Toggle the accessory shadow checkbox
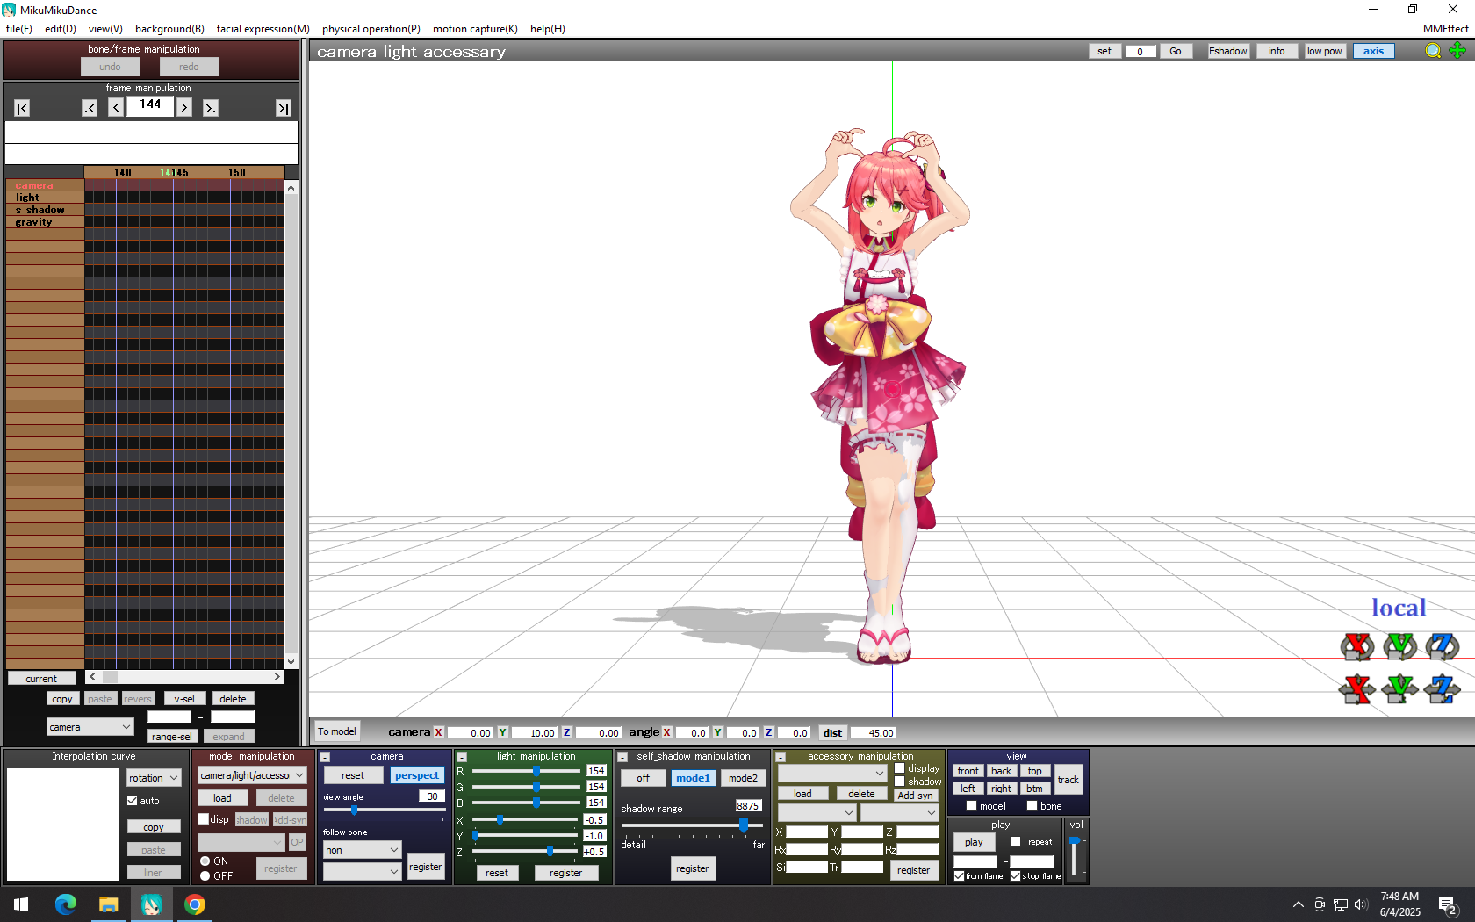Image resolution: width=1475 pixels, height=922 pixels. tap(900, 782)
